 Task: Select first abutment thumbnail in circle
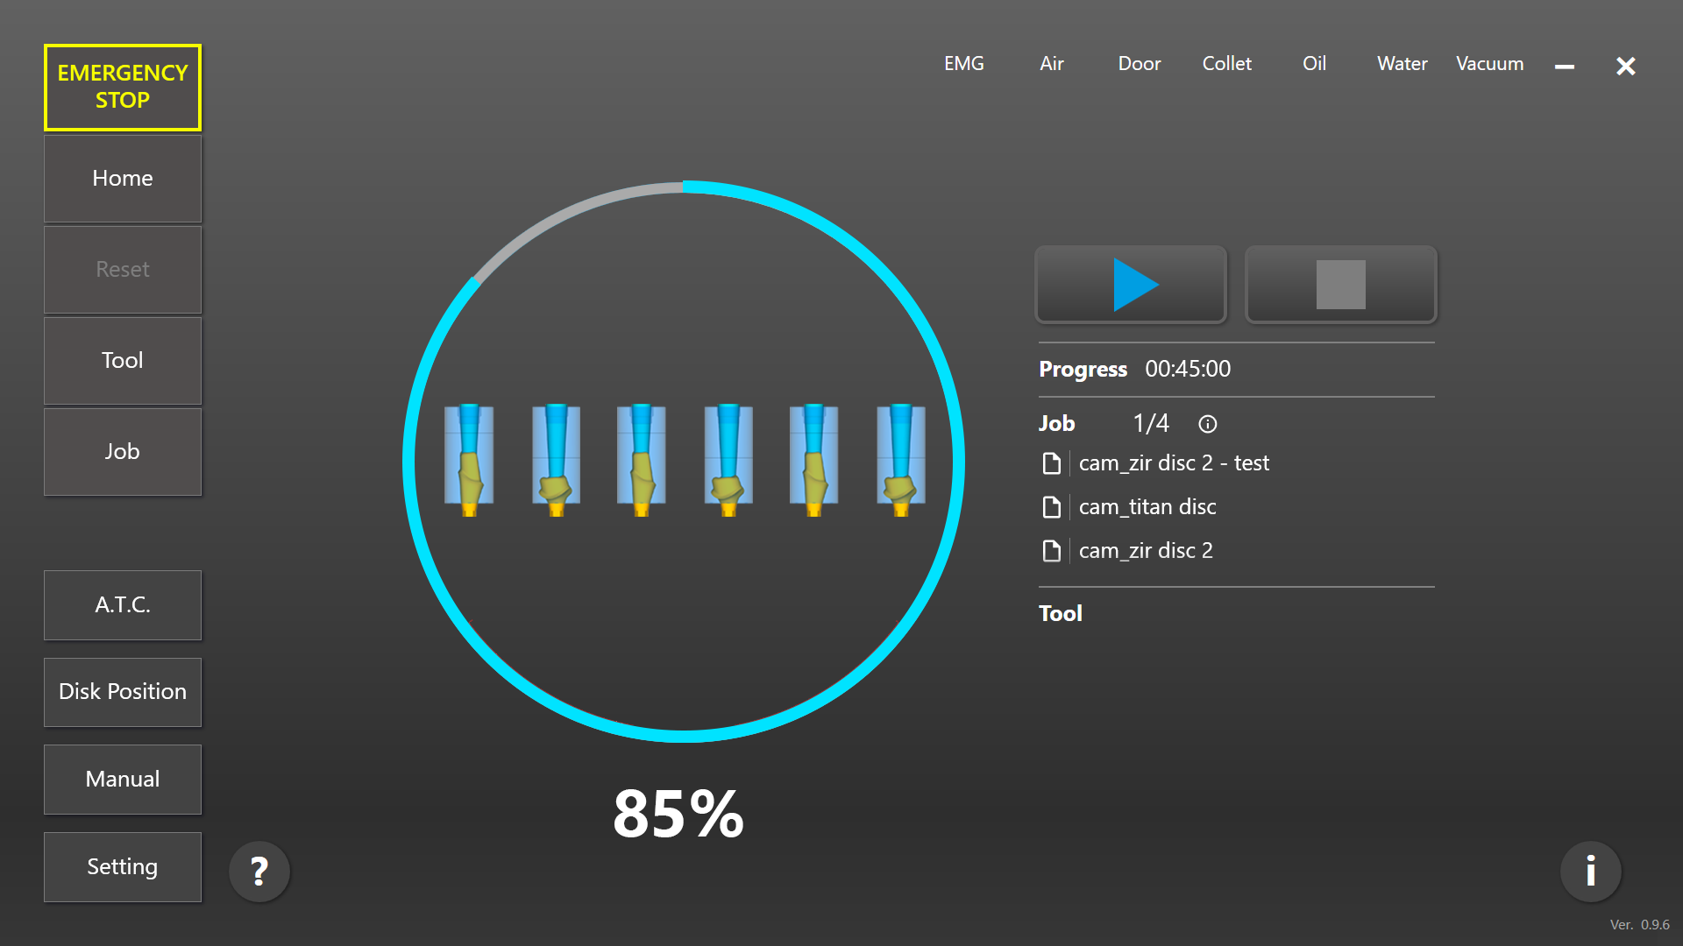469,459
